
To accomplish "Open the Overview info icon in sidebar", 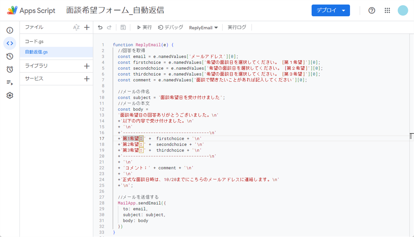I will (x=10, y=30).
